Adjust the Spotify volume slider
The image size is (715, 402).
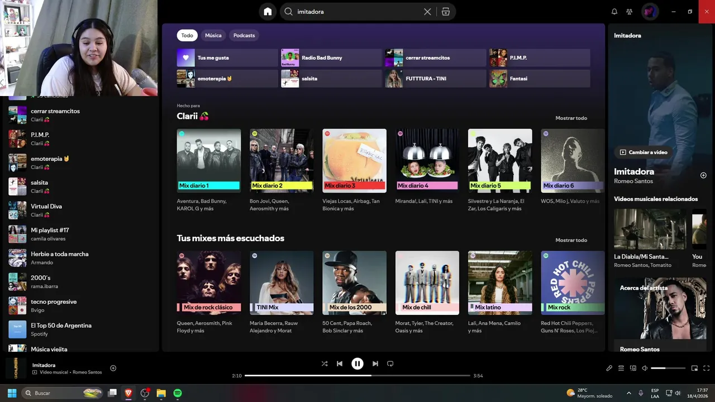click(668, 368)
